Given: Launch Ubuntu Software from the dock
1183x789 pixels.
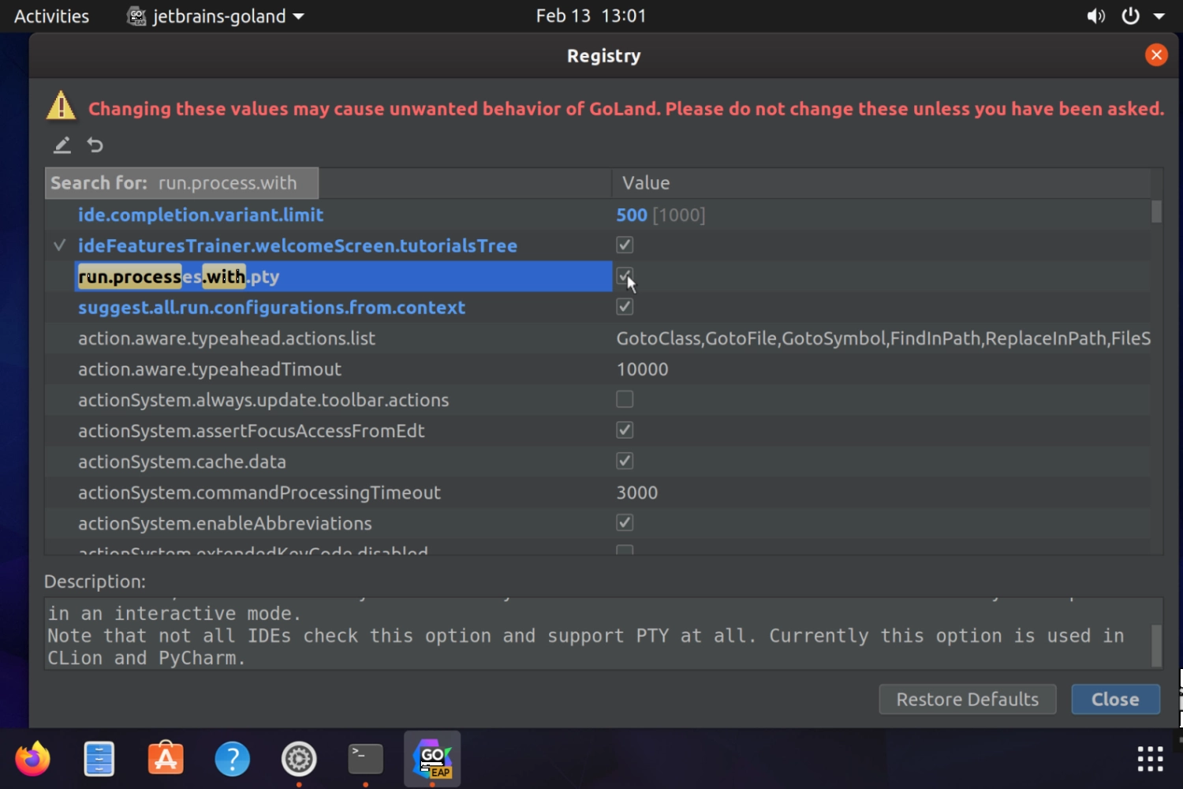Looking at the screenshot, I should click(x=166, y=759).
